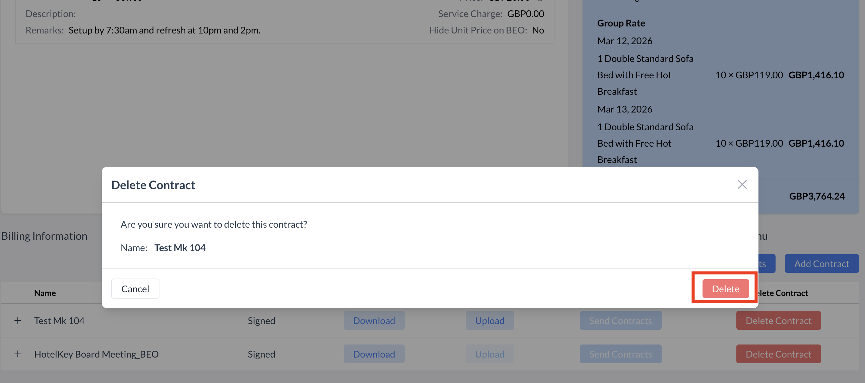Delete Contract in the HotelKey Board Meeting_BEO row
865x383 pixels.
pyautogui.click(x=778, y=354)
